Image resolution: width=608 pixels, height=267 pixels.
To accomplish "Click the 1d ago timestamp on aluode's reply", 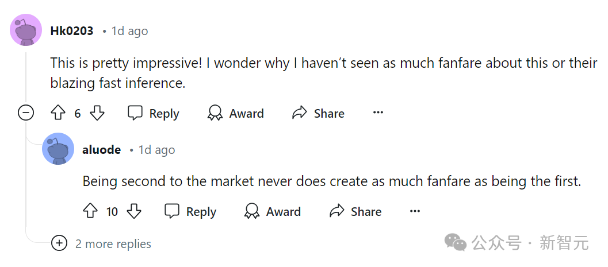I will [156, 150].
